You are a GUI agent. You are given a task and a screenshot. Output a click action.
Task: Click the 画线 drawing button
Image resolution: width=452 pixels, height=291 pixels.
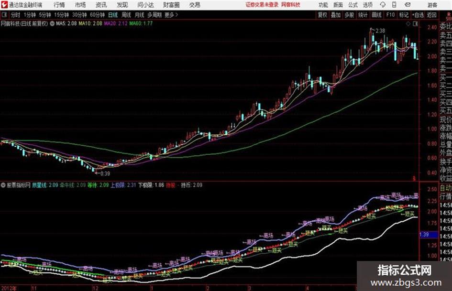point(376,15)
